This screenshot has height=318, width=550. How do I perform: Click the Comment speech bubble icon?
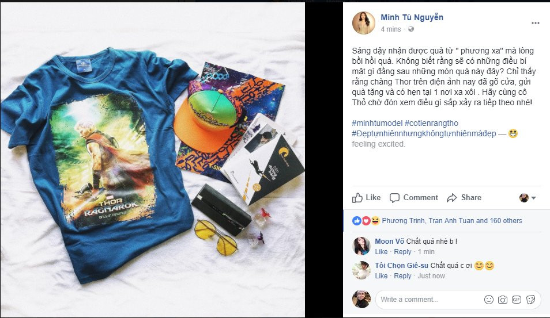click(x=394, y=198)
